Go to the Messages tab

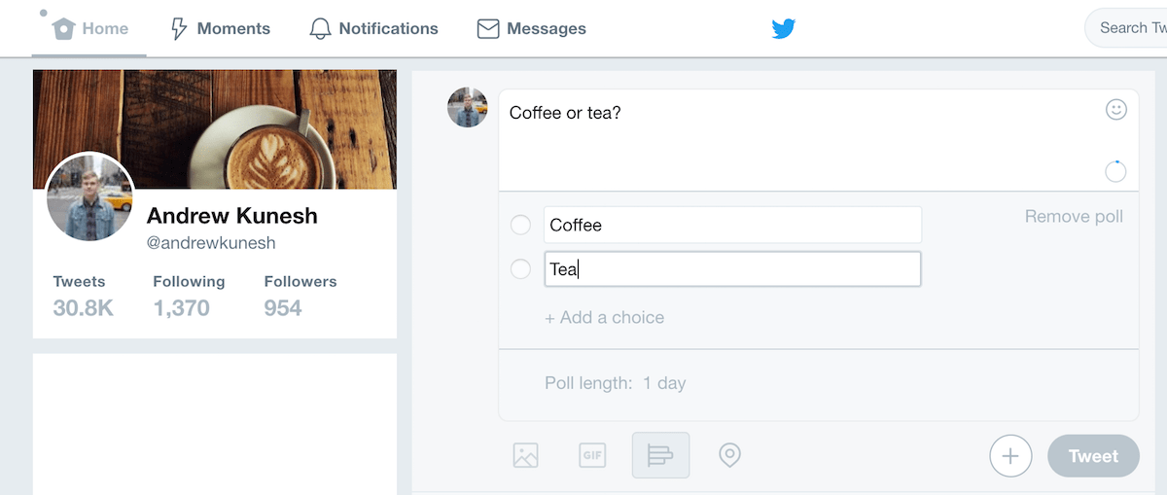click(532, 29)
